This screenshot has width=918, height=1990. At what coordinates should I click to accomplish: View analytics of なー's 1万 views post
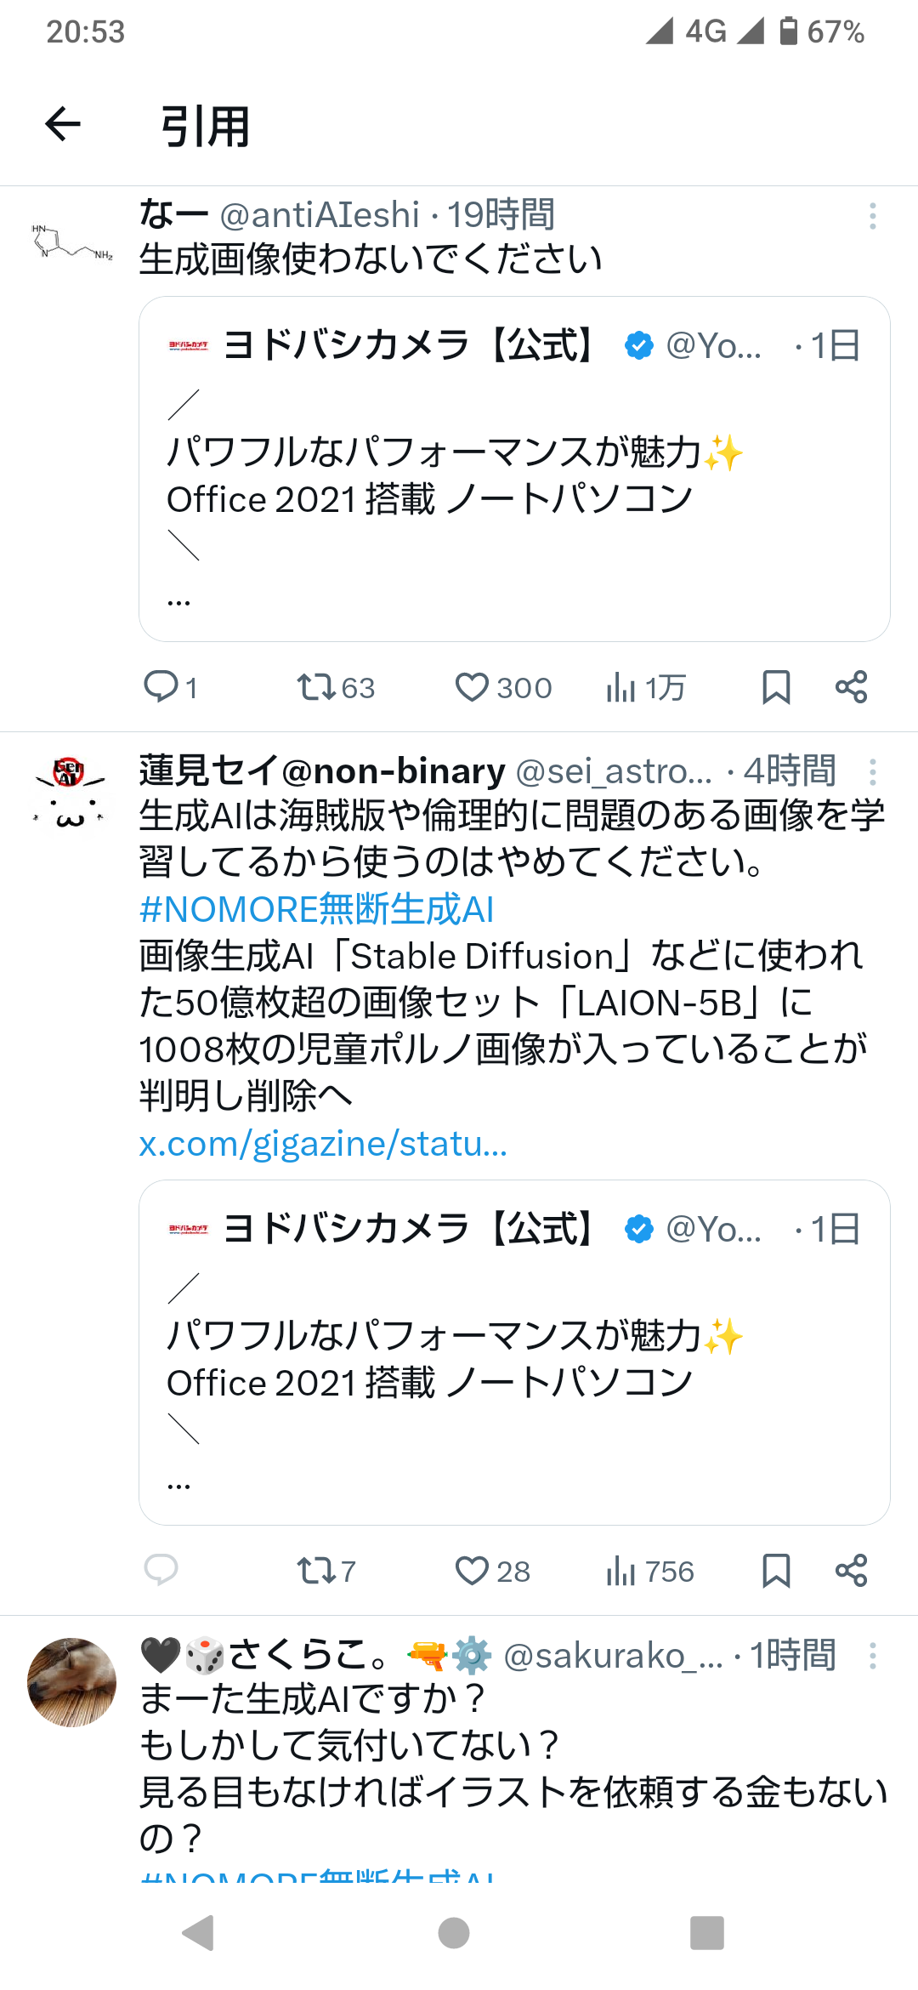621,686
